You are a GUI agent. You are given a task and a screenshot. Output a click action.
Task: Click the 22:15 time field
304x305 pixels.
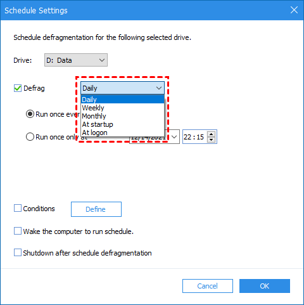194,137
